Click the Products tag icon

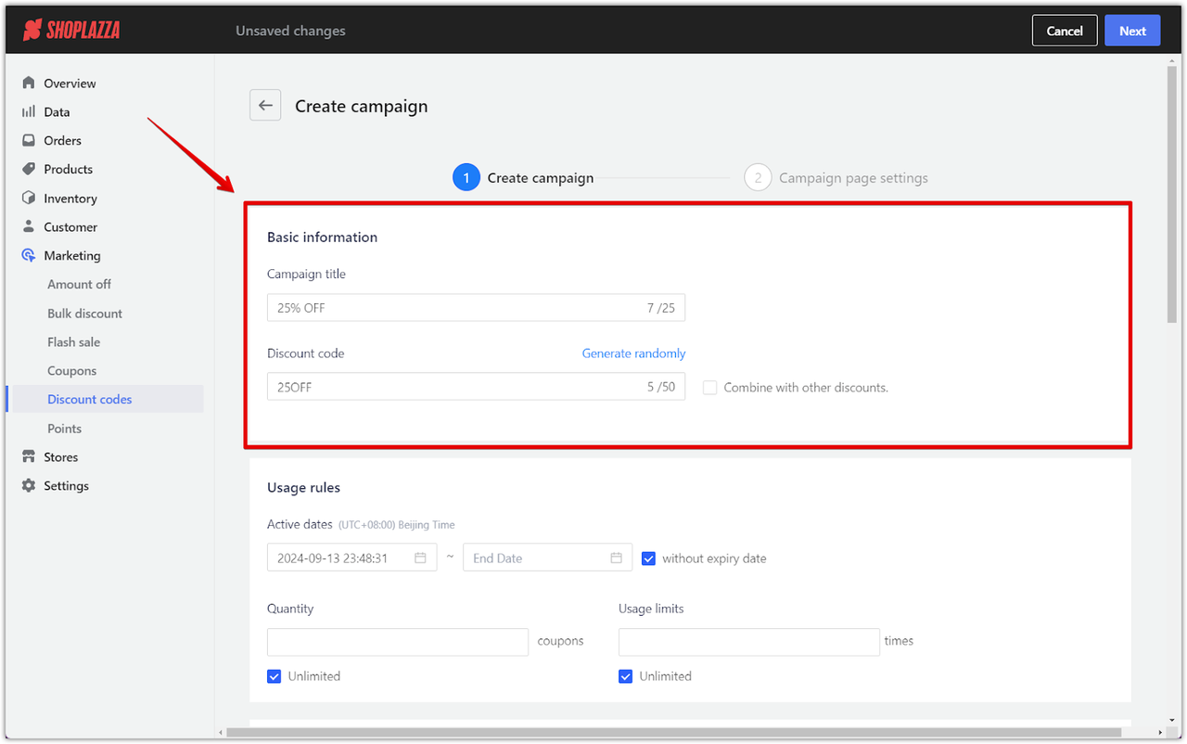(29, 169)
